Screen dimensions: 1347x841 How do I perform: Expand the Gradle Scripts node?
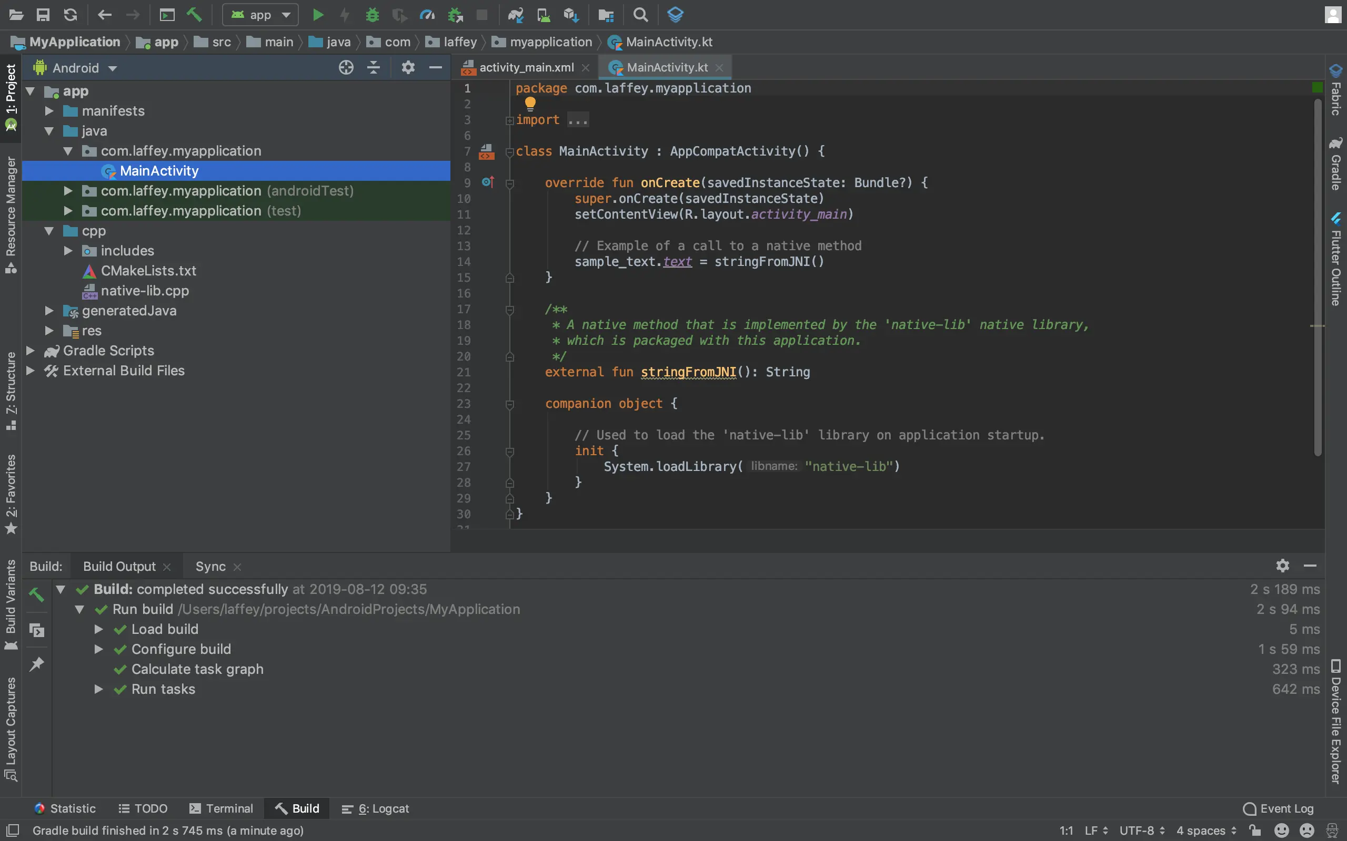click(x=31, y=351)
